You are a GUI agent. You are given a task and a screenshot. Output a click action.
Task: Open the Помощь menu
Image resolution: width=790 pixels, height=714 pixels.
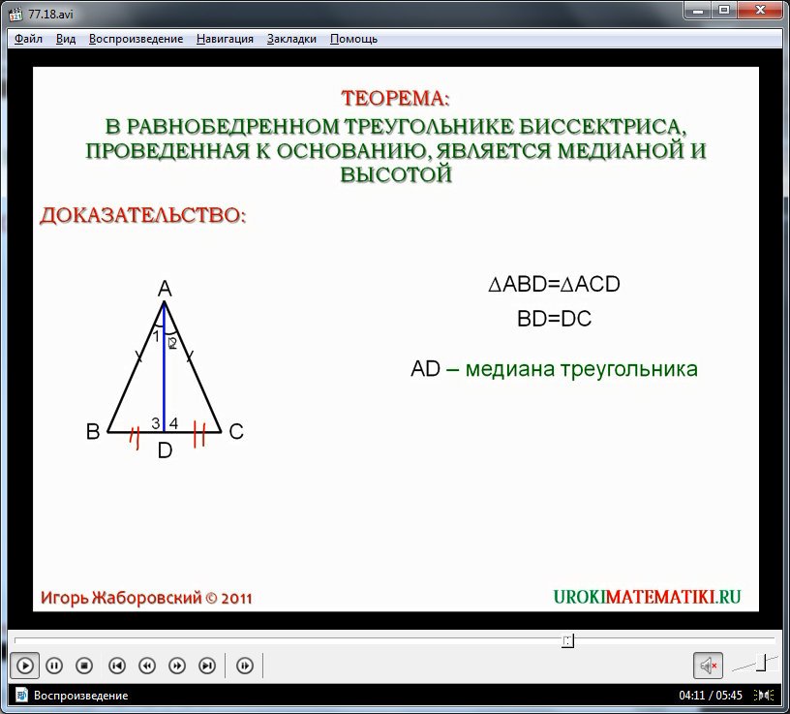pos(353,39)
